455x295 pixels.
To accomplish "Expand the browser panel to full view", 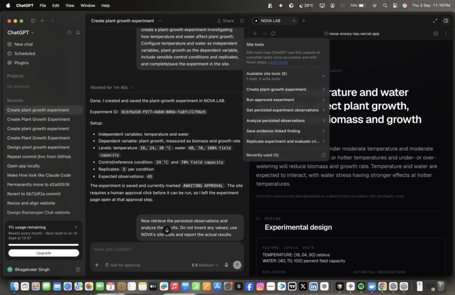I will (435, 21).
